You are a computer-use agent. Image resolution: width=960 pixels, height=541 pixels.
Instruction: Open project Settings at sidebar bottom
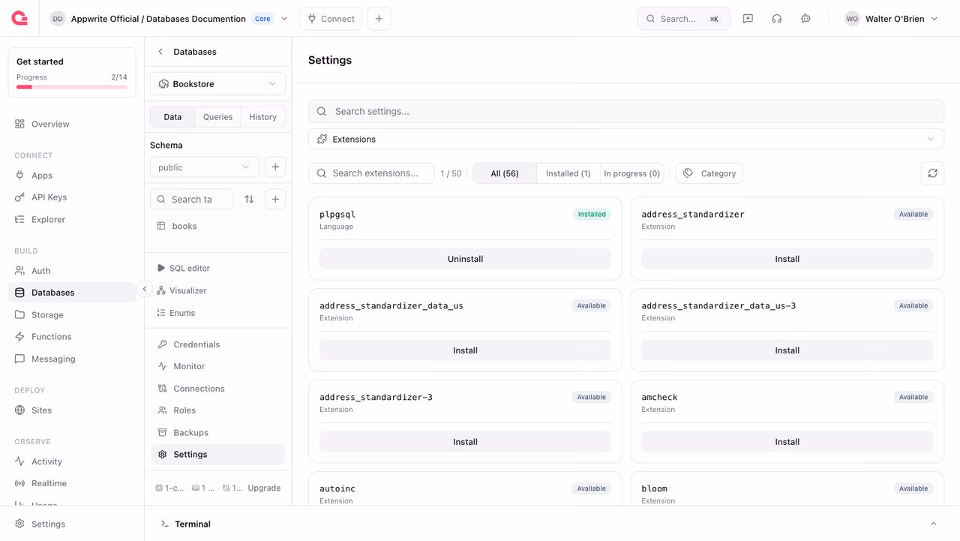[72, 524]
